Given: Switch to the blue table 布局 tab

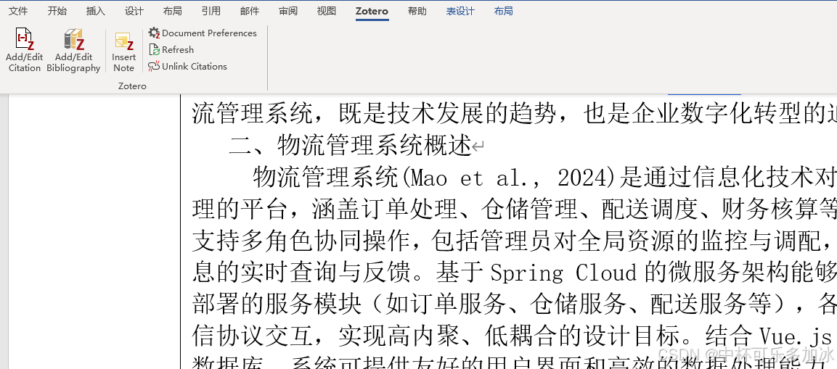Looking at the screenshot, I should [x=503, y=11].
